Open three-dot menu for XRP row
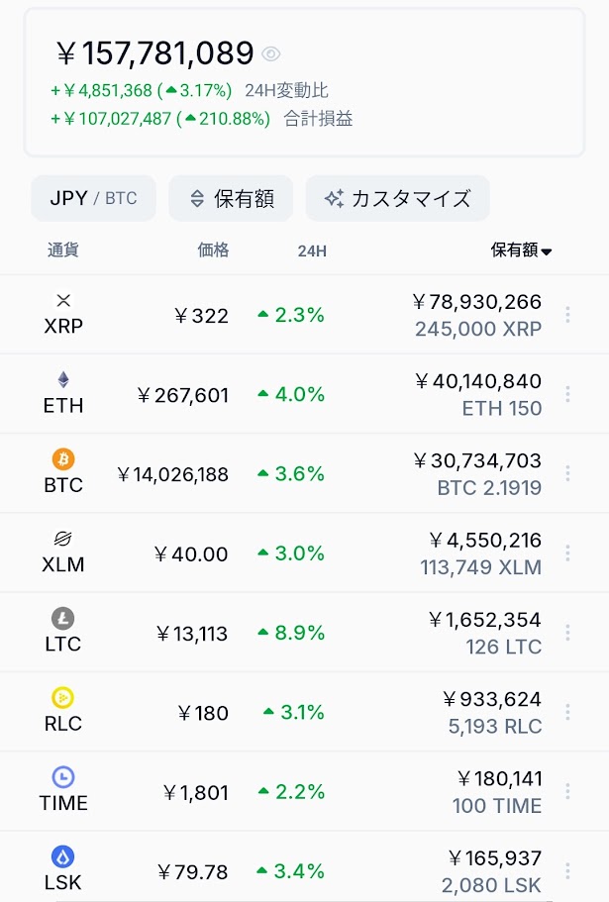Image resolution: width=609 pixels, height=902 pixels. (x=567, y=315)
